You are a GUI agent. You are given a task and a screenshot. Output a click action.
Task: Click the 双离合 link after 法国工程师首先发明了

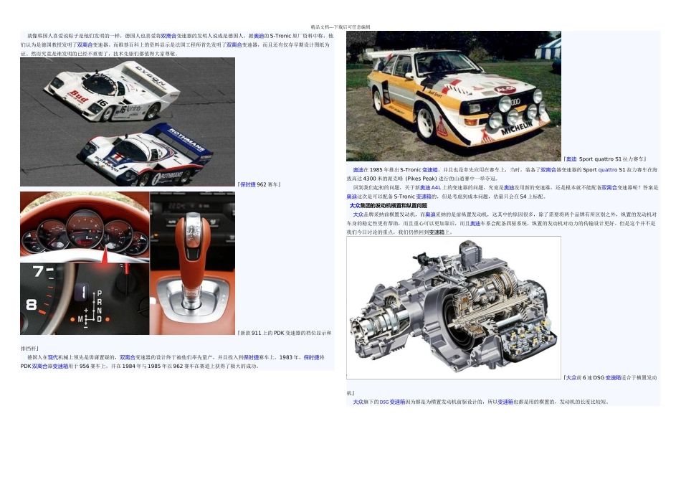[234, 44]
